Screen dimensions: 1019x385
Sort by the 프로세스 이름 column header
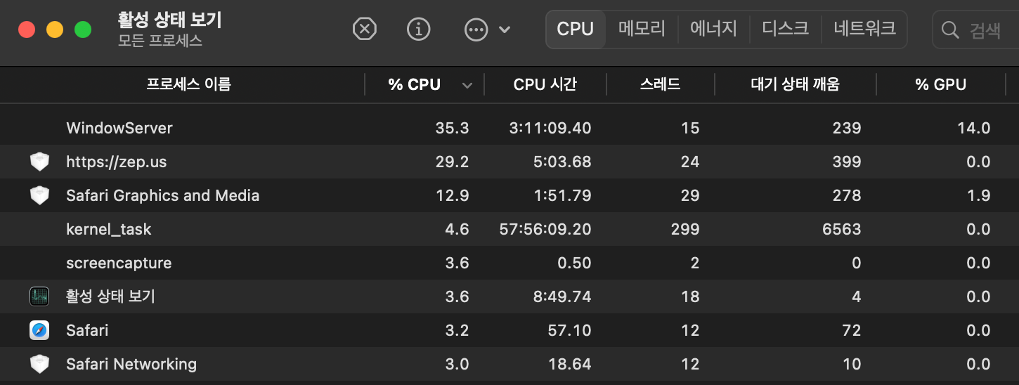[x=188, y=85]
